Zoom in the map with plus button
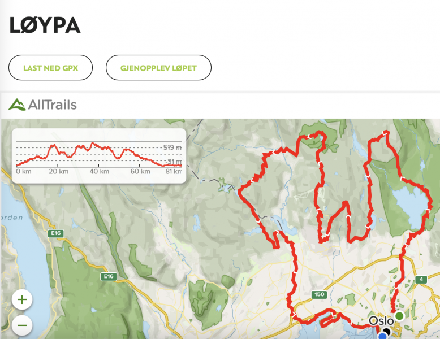Image resolution: width=440 pixels, height=339 pixels. point(22,299)
